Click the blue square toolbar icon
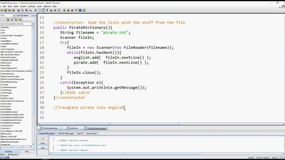Viewport: 285px width, 160px height. click(80, 10)
